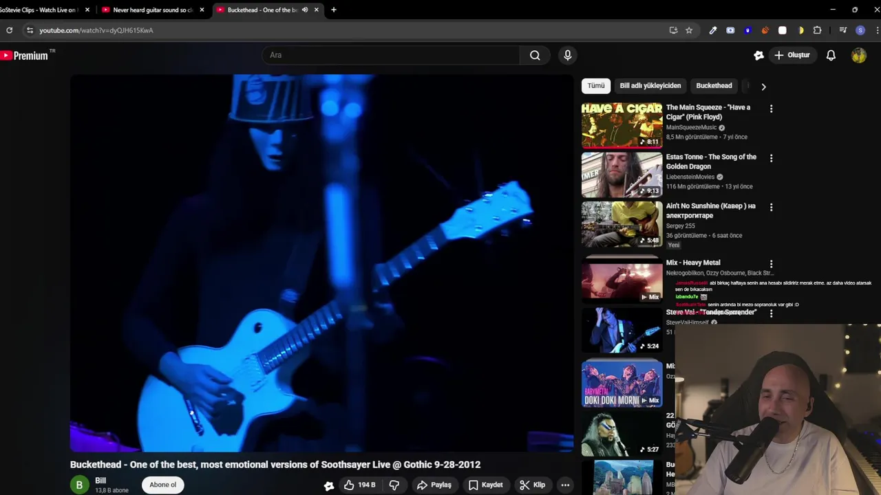Click the screenshot camera extension icon

(x=730, y=30)
